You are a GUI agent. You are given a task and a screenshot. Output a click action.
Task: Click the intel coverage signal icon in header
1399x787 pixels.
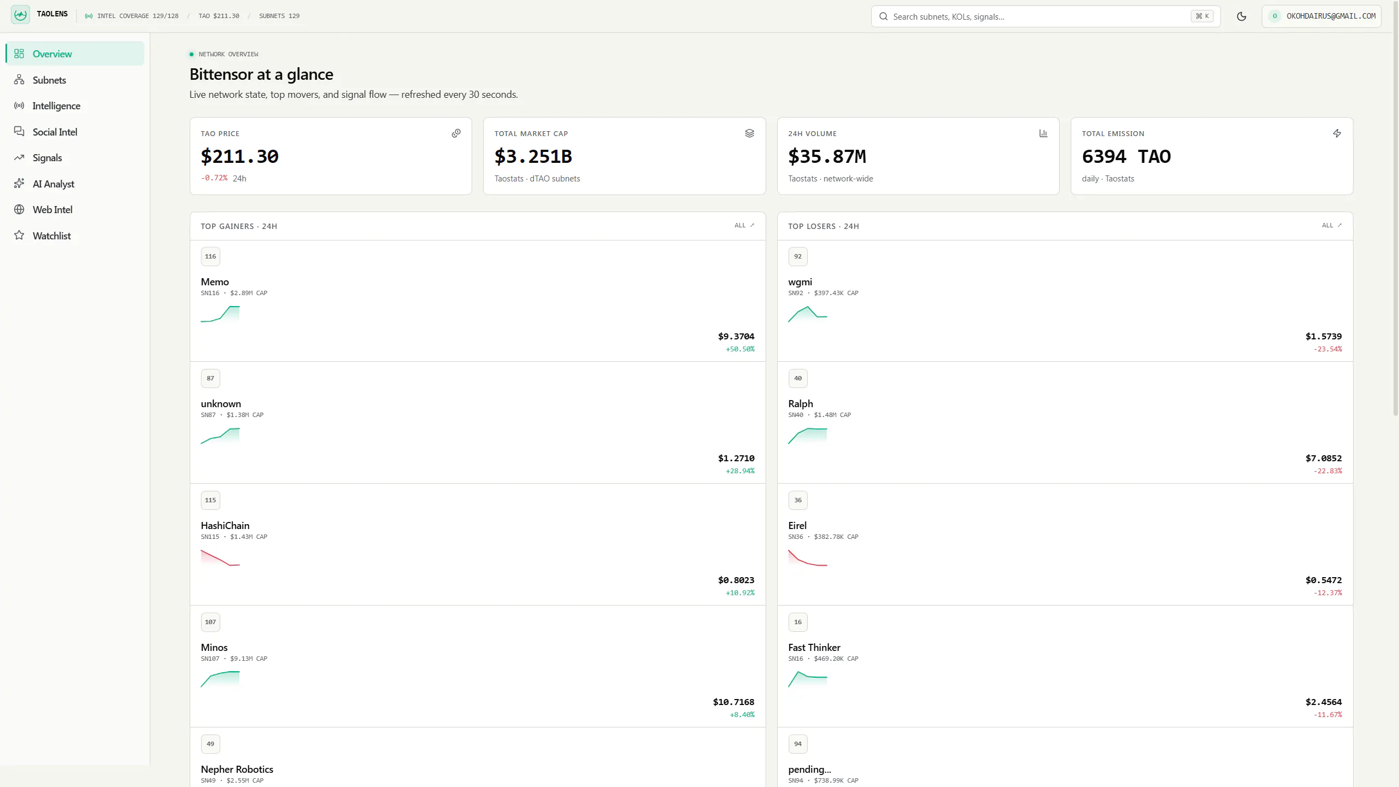click(89, 16)
